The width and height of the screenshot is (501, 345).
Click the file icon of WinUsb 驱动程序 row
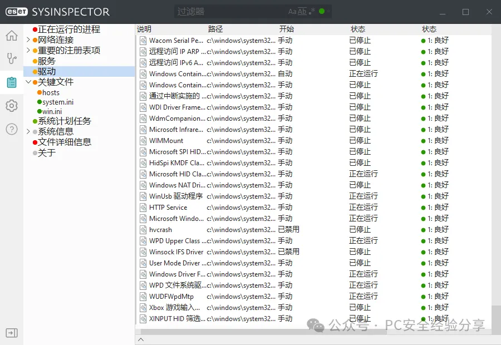coord(143,196)
